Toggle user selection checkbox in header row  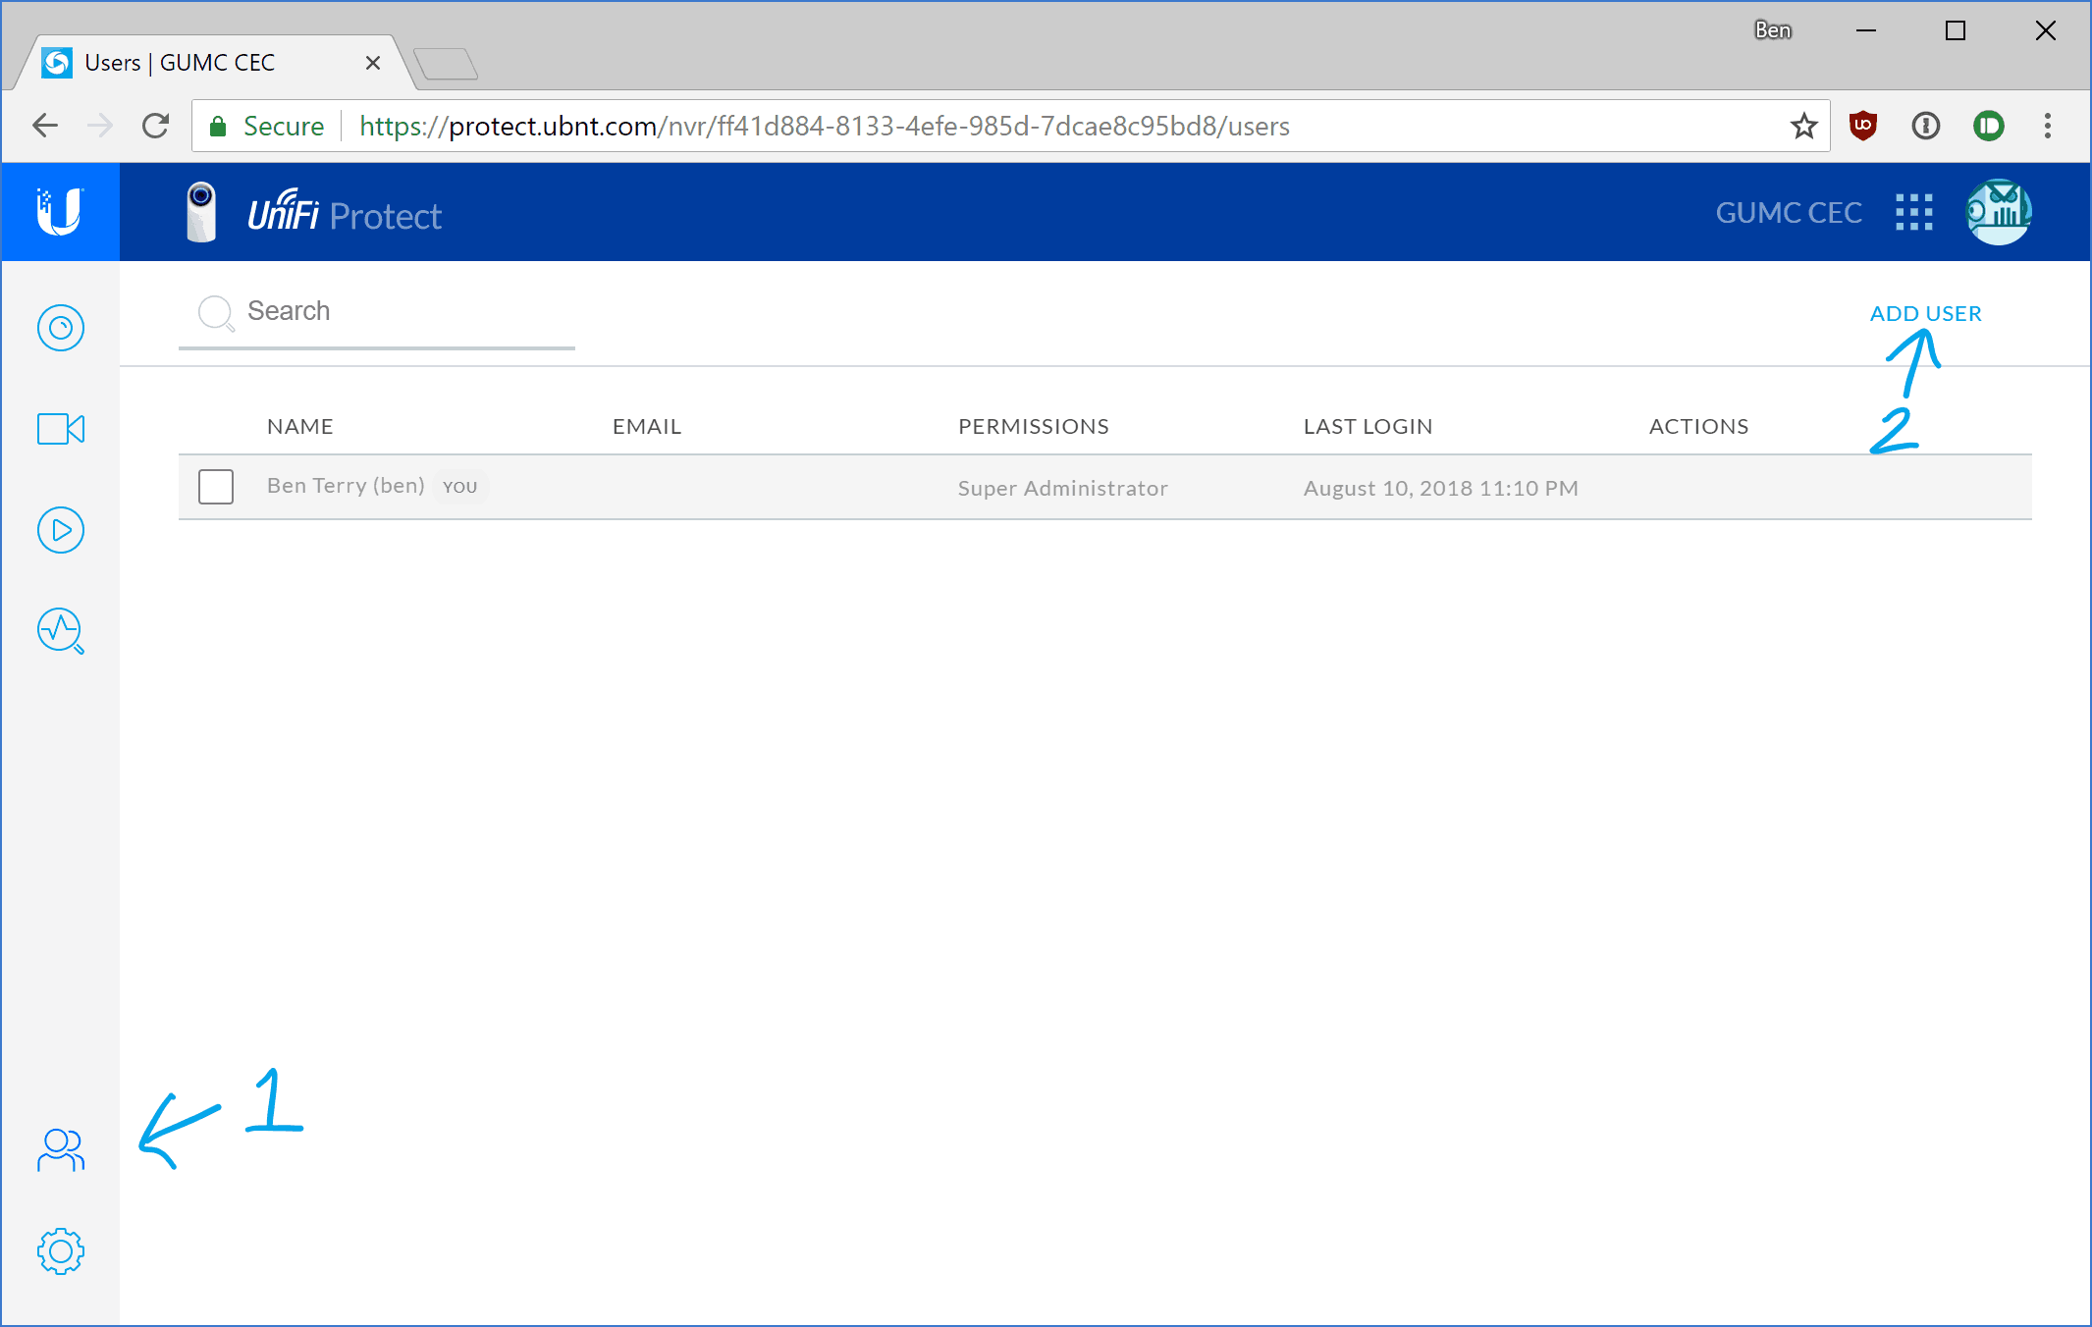[x=217, y=426]
